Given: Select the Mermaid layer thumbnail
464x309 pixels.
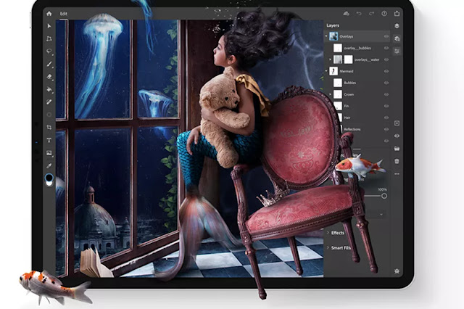Looking at the screenshot, I should (x=333, y=71).
